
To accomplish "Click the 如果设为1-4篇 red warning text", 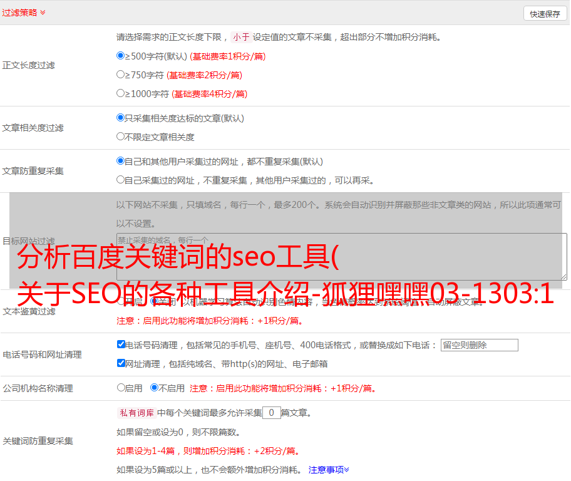I will tap(209, 451).
